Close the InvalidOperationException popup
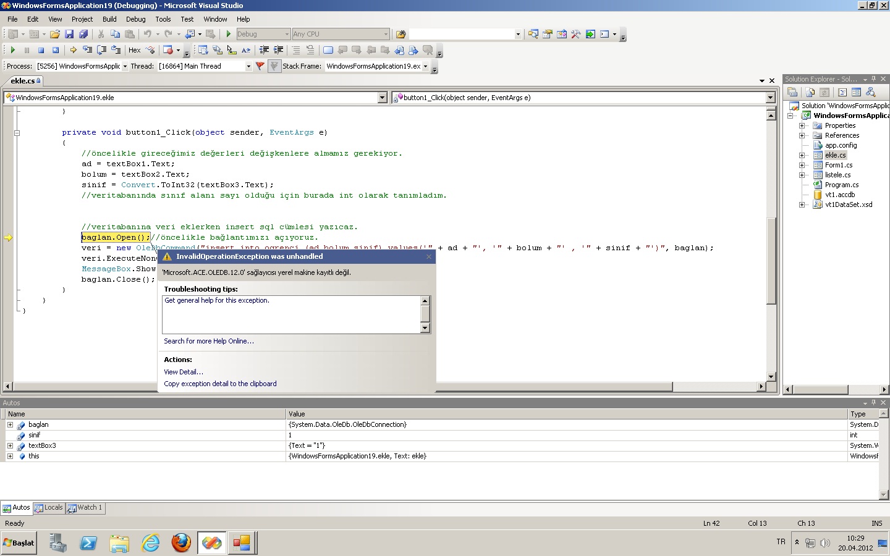The height and width of the screenshot is (556, 890). tap(429, 256)
